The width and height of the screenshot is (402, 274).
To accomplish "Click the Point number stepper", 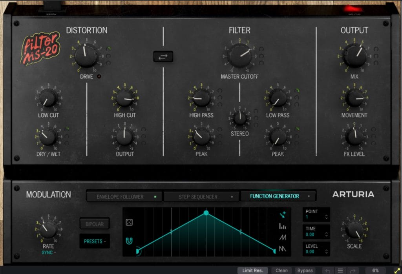I will pos(327,217).
